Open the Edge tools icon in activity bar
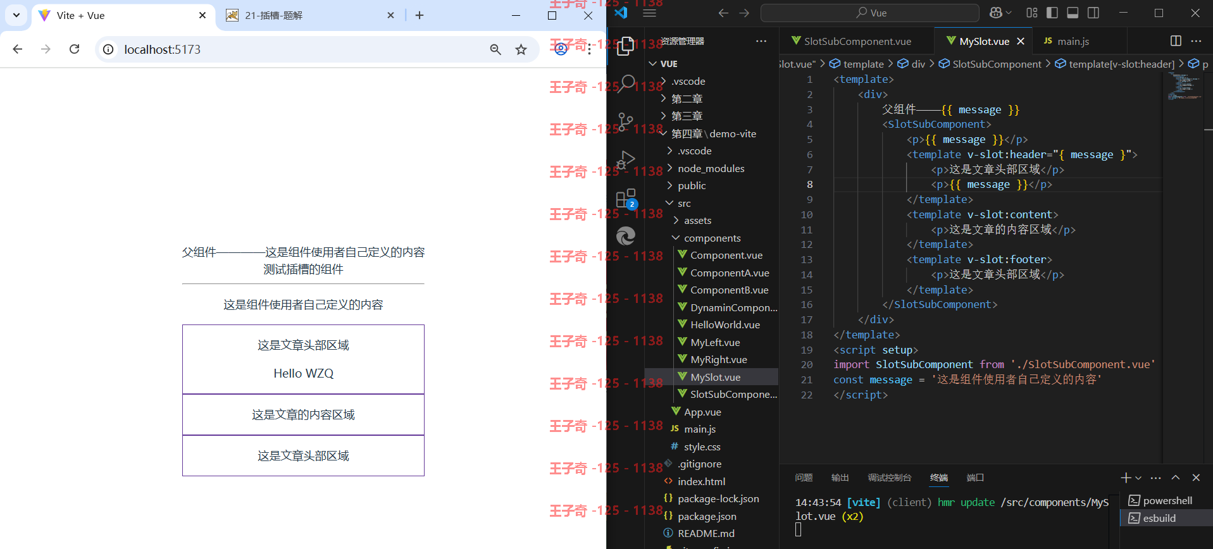This screenshot has width=1213, height=549. click(x=625, y=236)
